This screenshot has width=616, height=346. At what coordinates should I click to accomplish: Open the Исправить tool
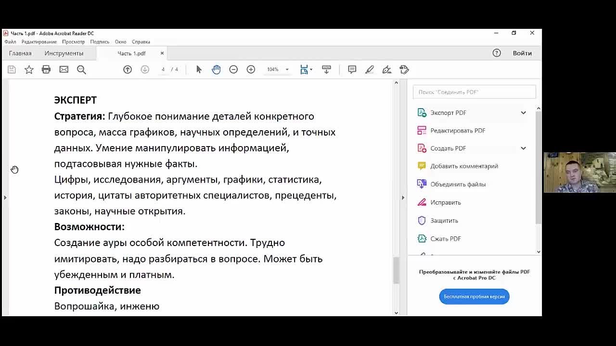(446, 202)
